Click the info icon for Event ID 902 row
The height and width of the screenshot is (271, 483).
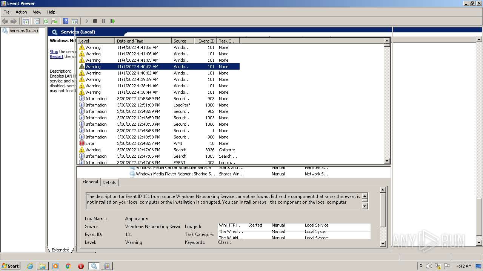pos(82,111)
